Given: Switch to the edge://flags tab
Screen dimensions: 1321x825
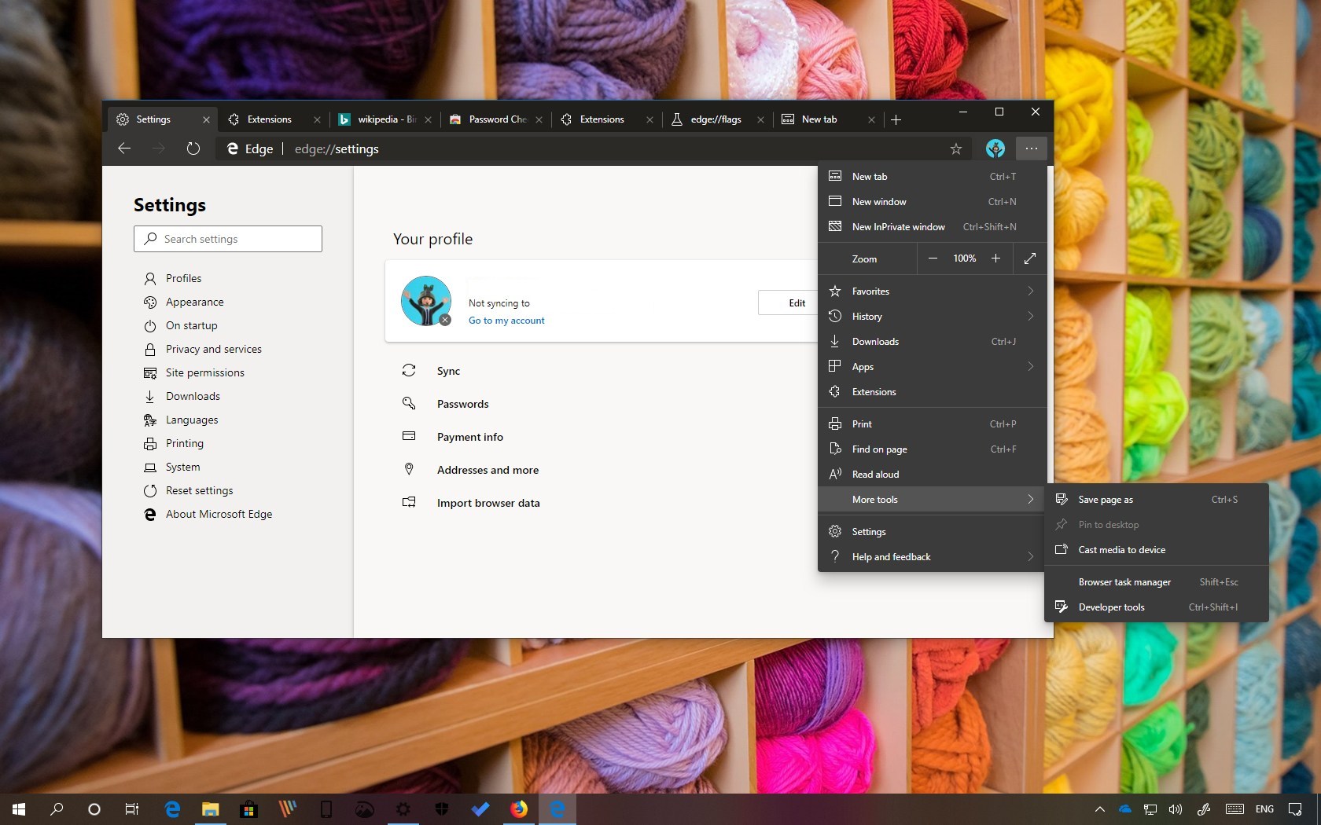Looking at the screenshot, I should click(714, 119).
